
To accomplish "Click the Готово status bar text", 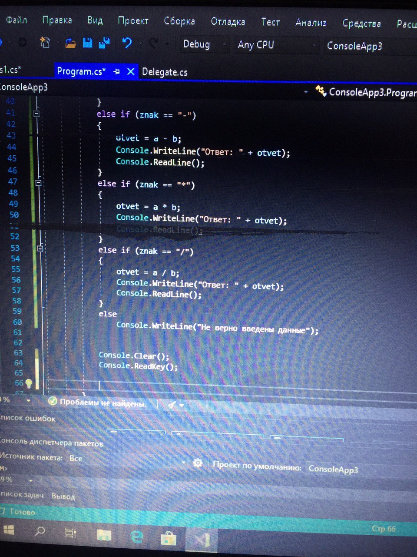I will (x=22, y=512).
